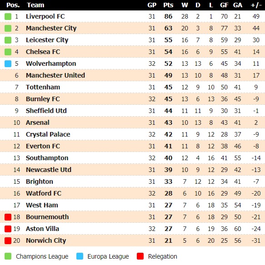
Task: Click Liverpool FC's 86 points value
Action: click(168, 16)
